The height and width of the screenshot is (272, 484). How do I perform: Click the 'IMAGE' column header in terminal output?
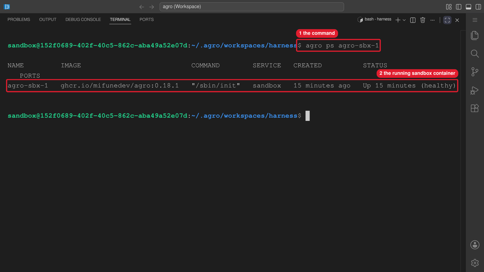(x=71, y=65)
